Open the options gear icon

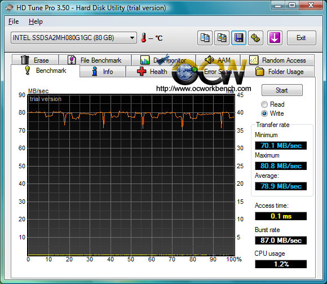[255, 38]
